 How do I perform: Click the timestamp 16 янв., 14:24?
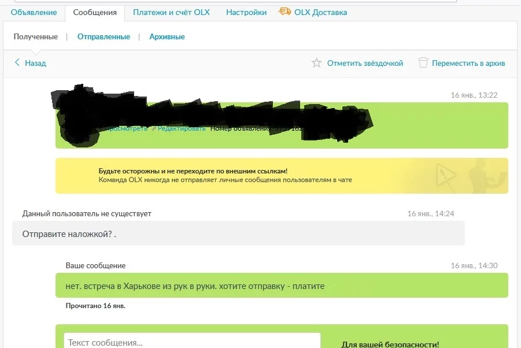click(431, 213)
